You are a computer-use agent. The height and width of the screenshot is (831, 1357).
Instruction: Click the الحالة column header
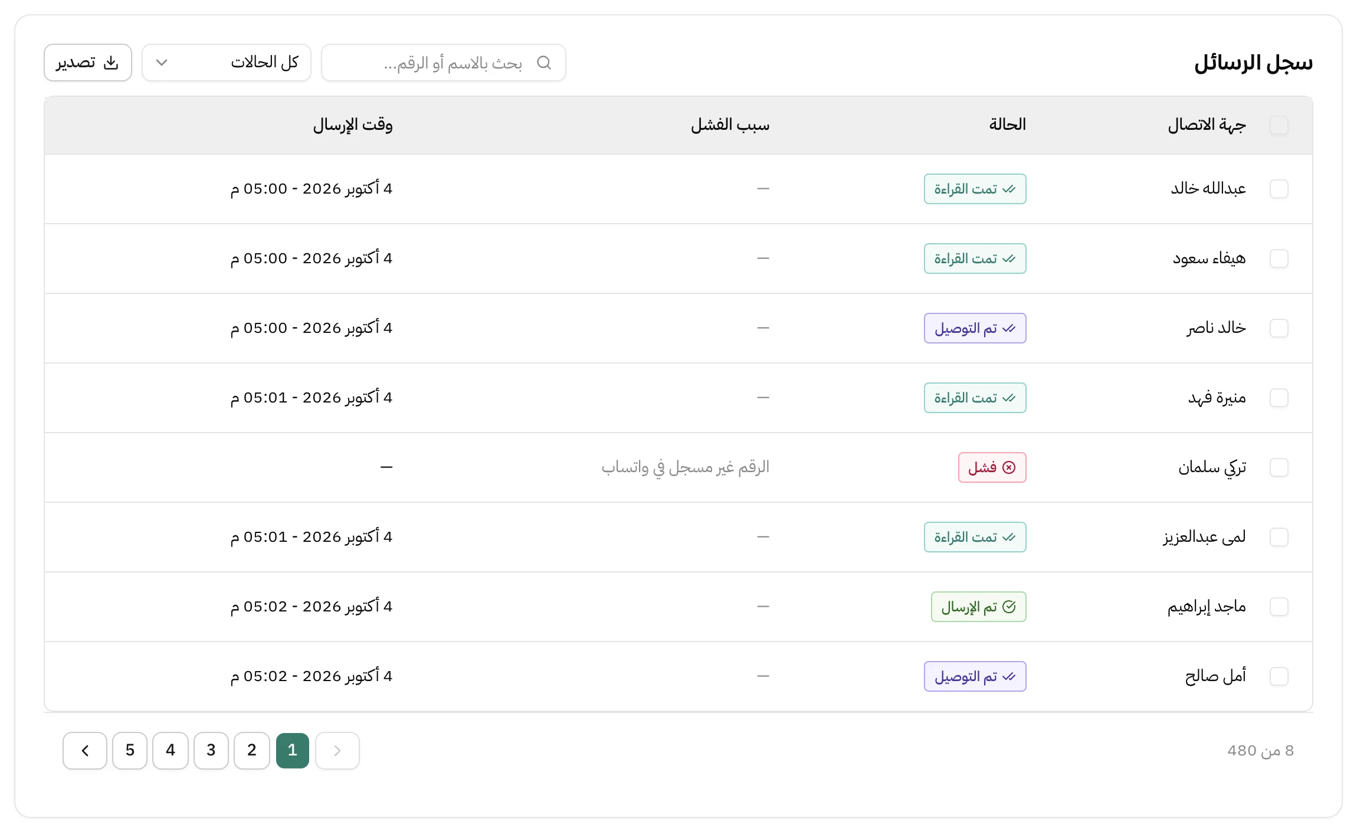(x=1008, y=125)
